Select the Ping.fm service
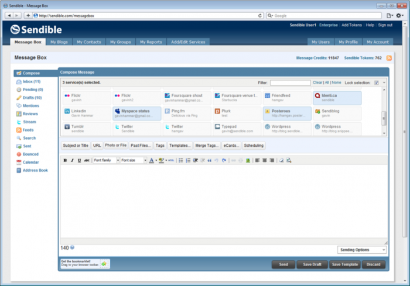 coord(187,113)
